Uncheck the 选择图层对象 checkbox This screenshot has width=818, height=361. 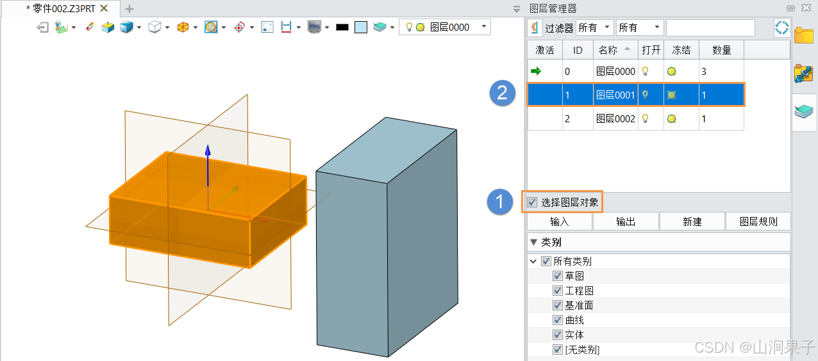(532, 202)
